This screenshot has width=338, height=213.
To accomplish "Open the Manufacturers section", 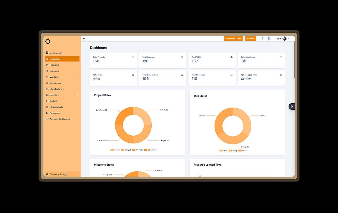I will point(57,89).
